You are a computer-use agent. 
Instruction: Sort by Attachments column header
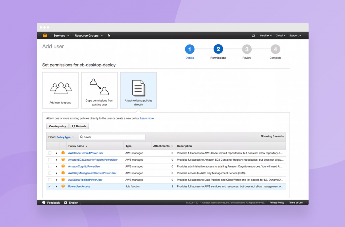tap(163, 146)
